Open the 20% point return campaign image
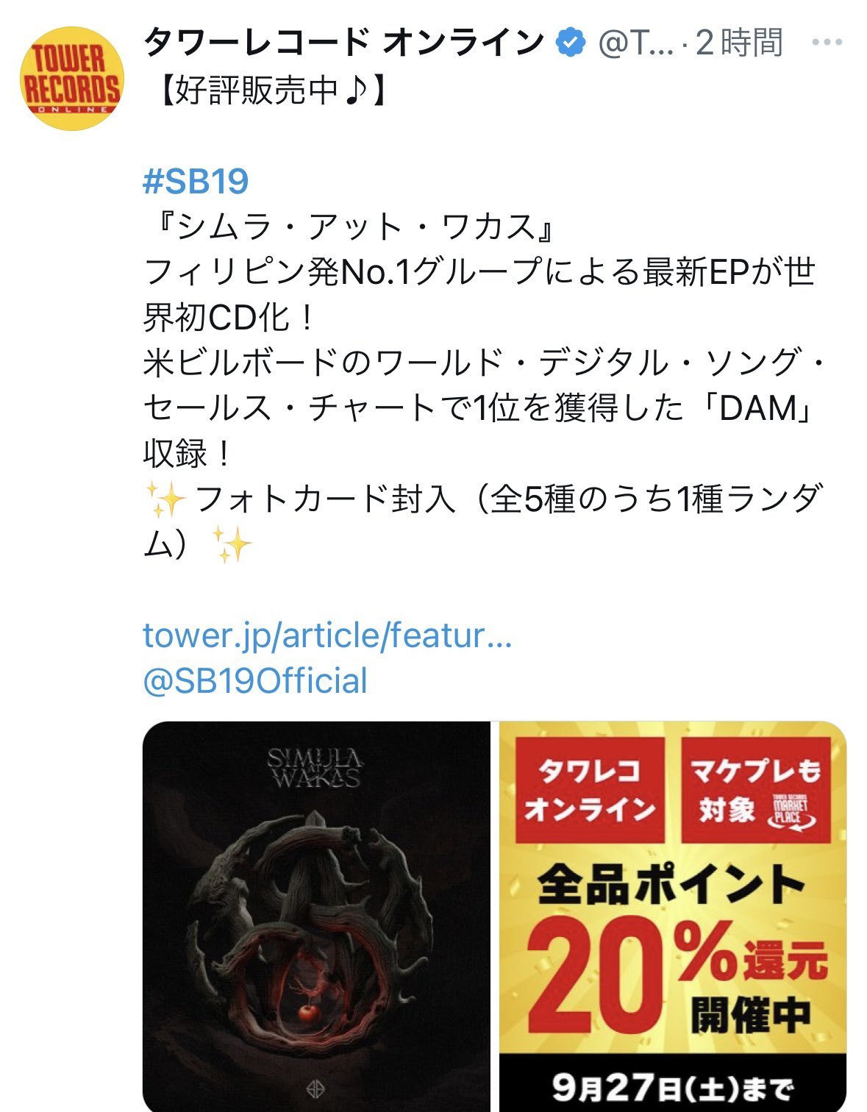This screenshot has height=1112, width=867. (673, 916)
